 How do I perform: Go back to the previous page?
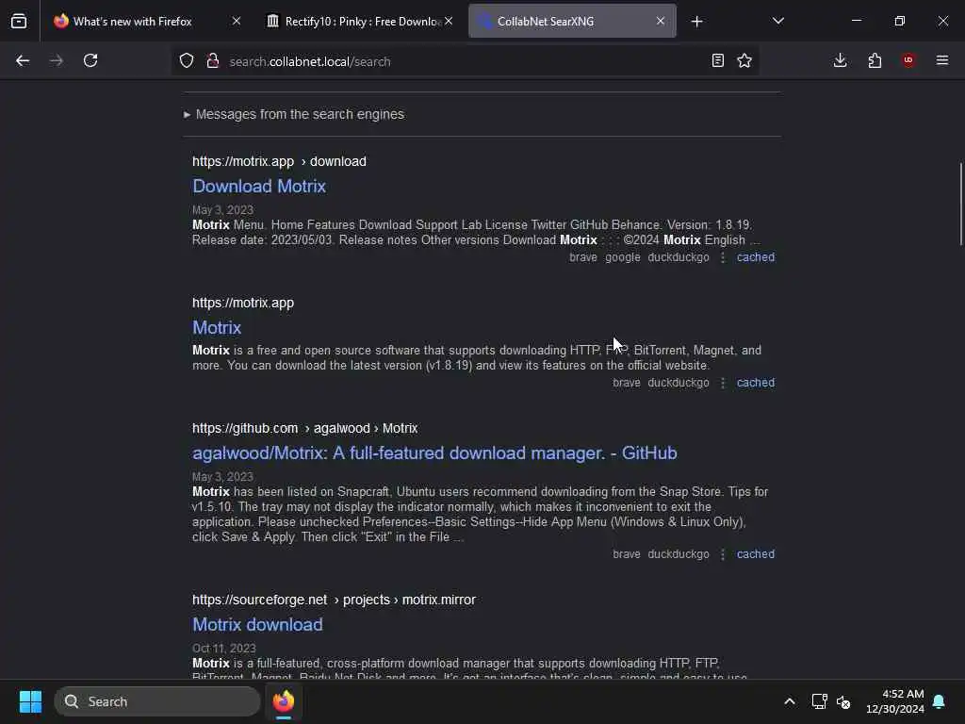click(x=23, y=60)
